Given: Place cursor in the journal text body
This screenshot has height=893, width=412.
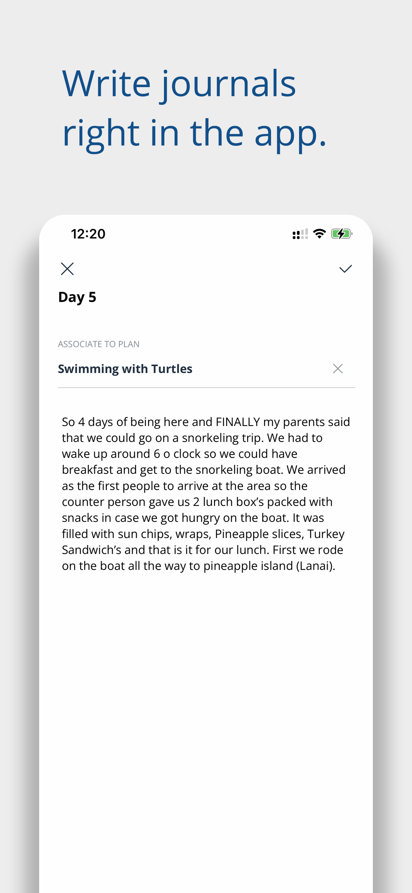Looking at the screenshot, I should point(206,494).
